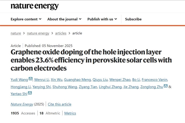Expand Publish with us dropdown
This screenshot has height=123, width=185.
(102, 19)
